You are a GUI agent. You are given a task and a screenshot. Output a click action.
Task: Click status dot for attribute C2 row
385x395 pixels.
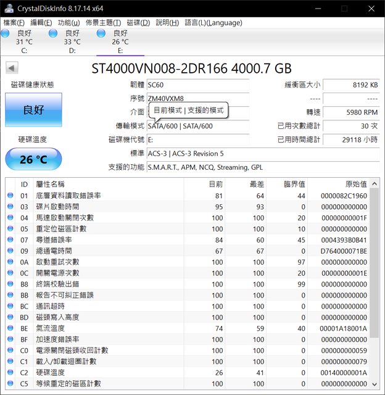(10, 373)
